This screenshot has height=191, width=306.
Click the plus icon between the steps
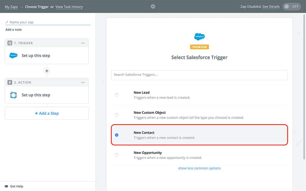point(47,71)
